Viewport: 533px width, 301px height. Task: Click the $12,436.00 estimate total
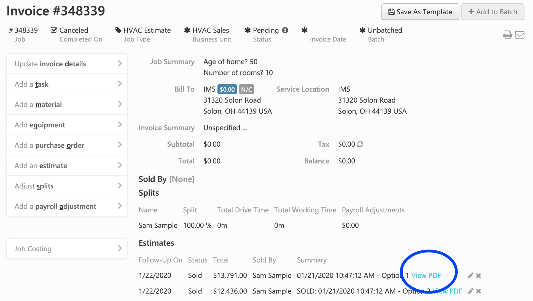click(x=230, y=291)
